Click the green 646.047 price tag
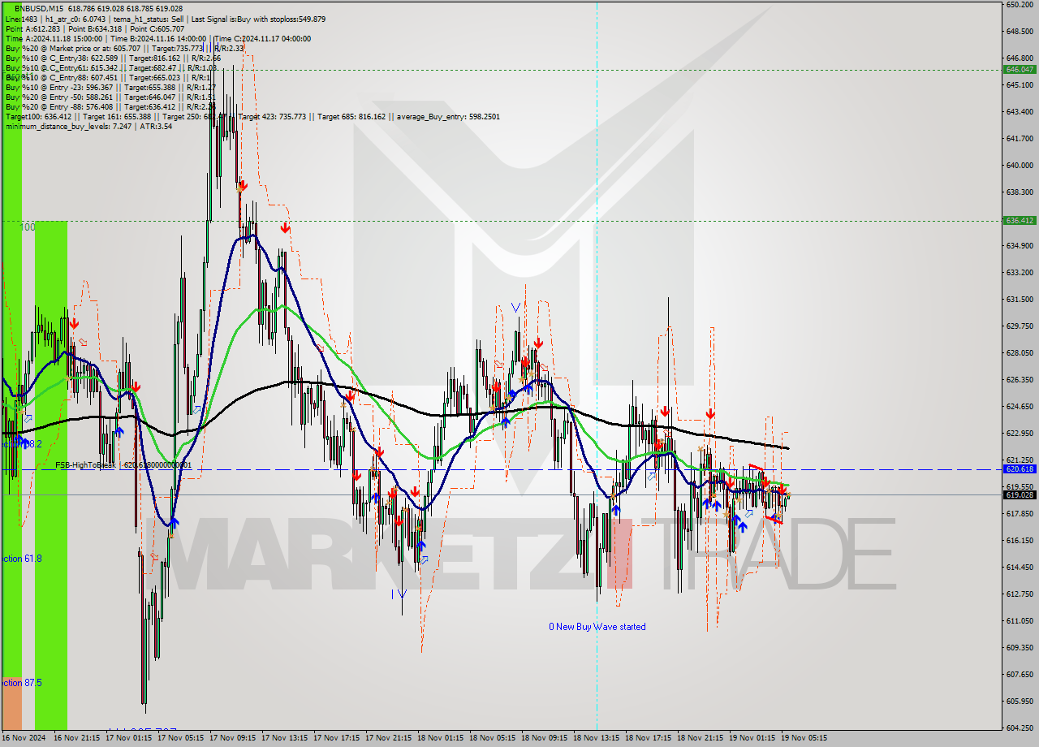Viewport: 1039px width, 747px height. [x=1020, y=70]
